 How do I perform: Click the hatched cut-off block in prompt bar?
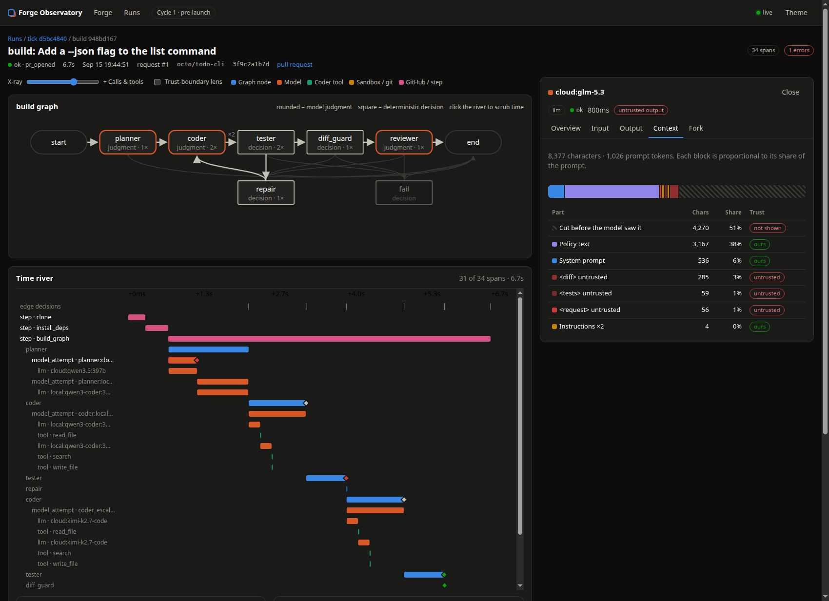click(742, 192)
